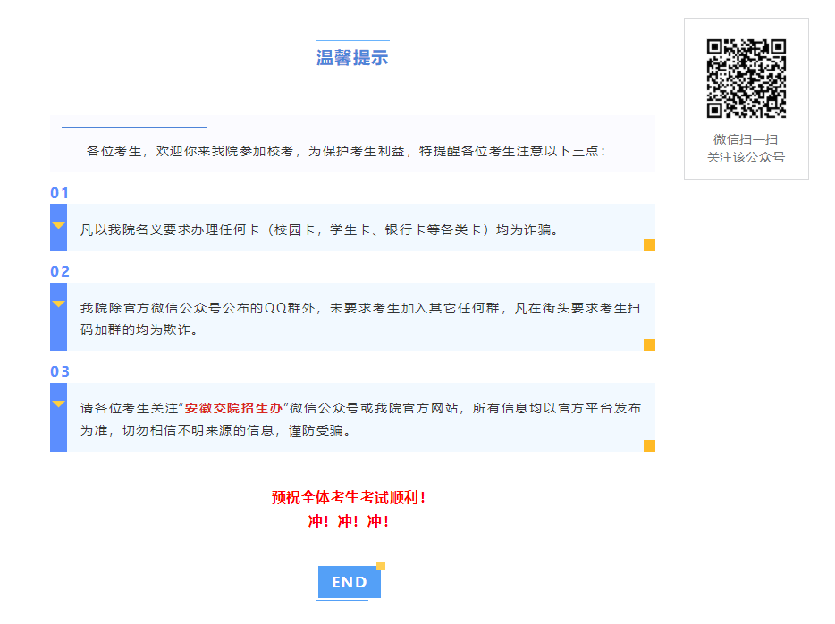Click the '冲!冲!冲!' text
This screenshot has height=624, width=835.
point(349,521)
